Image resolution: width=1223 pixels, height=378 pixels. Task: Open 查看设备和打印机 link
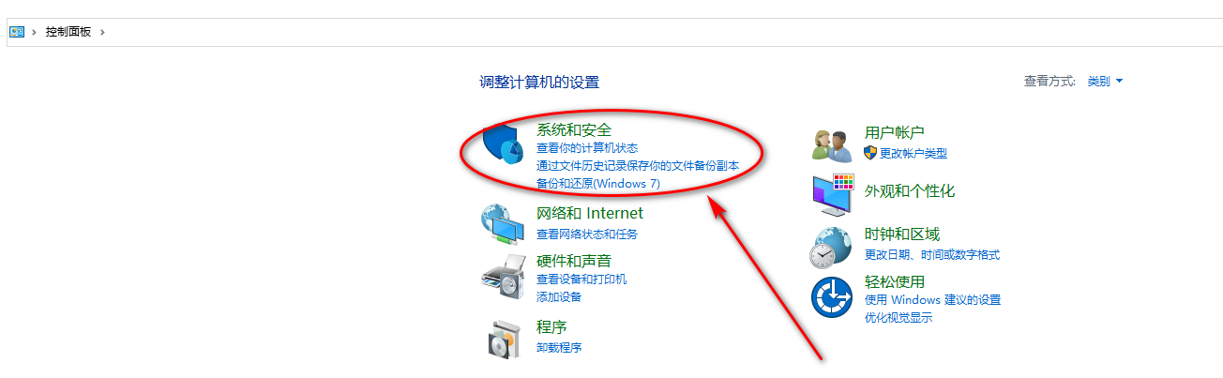pyautogui.click(x=581, y=280)
